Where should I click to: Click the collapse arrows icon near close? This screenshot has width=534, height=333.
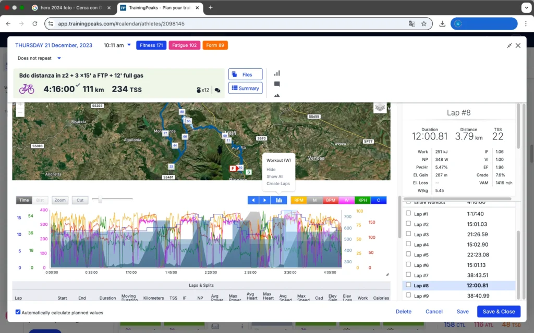click(509, 46)
